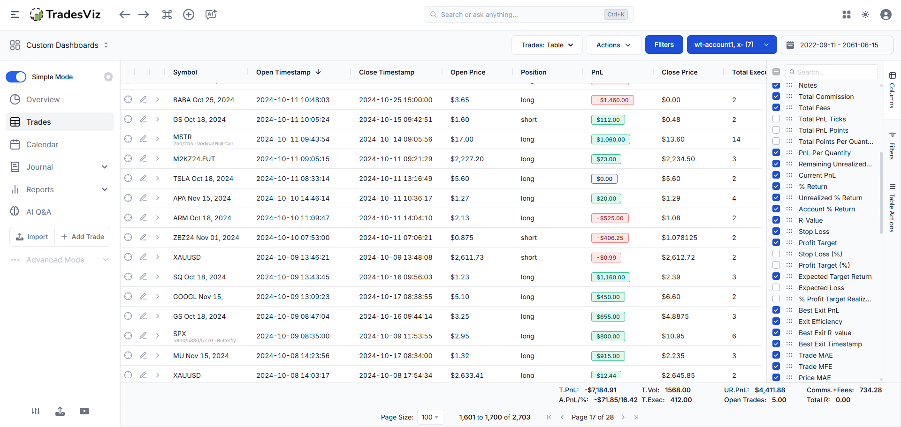
Task: Enable the Total PnL Points column
Action: coord(776,130)
